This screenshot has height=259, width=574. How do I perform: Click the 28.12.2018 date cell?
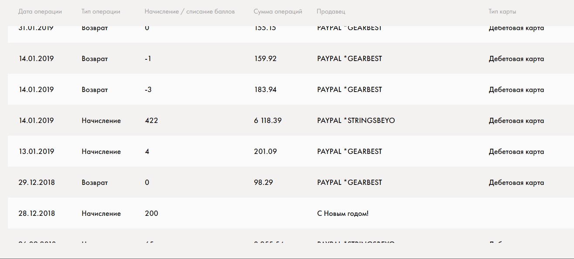point(37,213)
